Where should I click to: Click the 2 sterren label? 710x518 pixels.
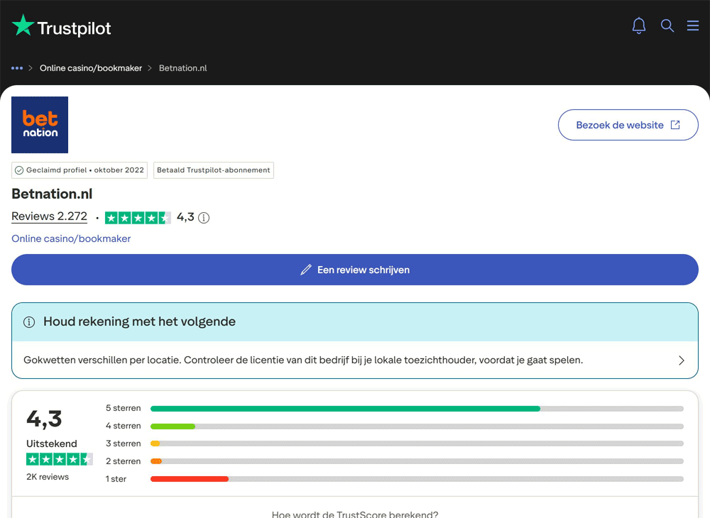pos(123,461)
